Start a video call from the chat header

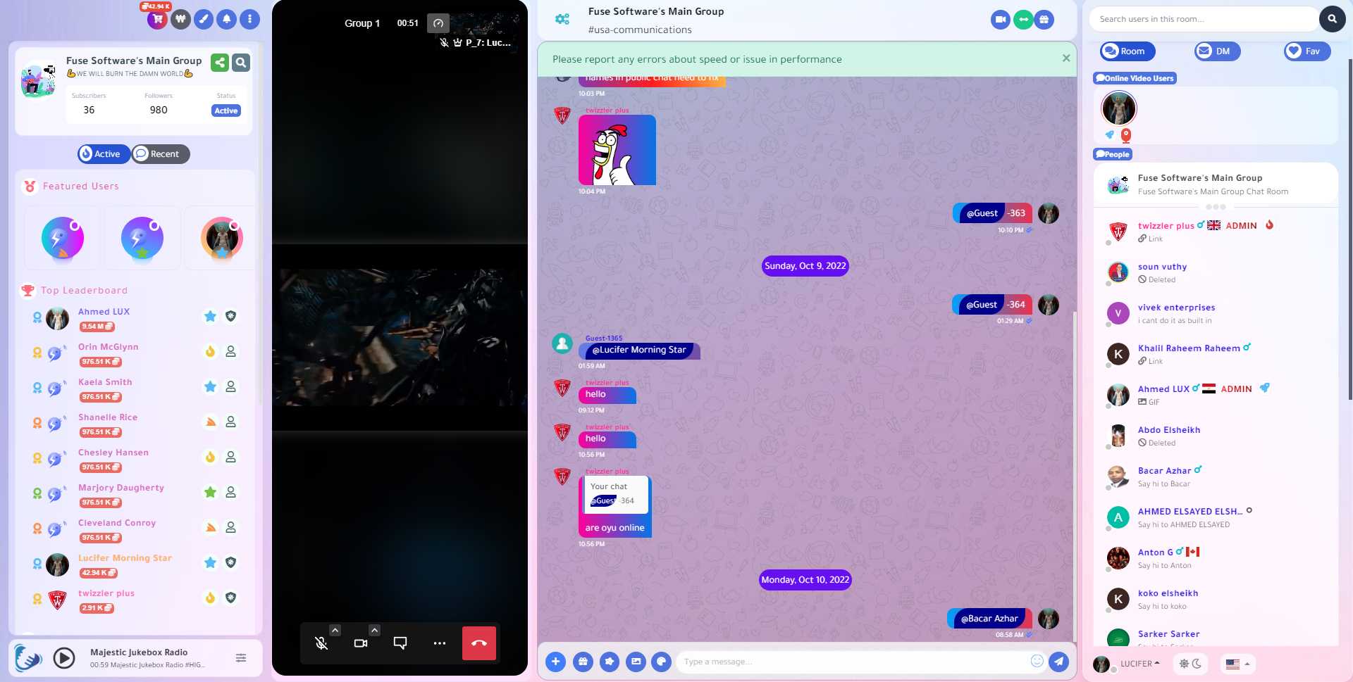[x=1000, y=19]
